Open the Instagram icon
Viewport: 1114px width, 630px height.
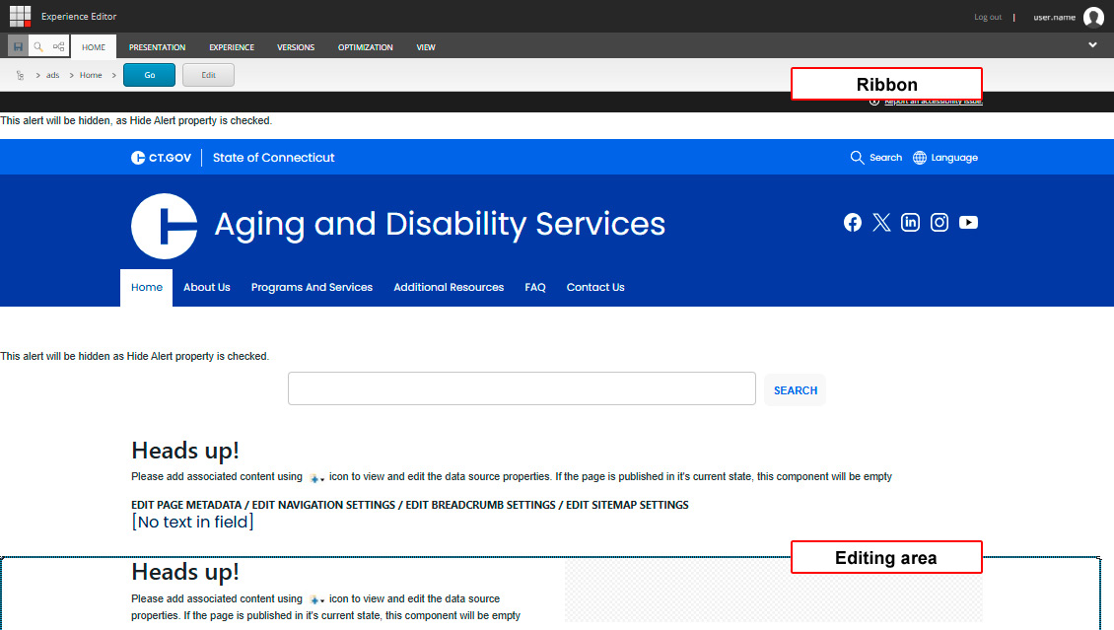(x=940, y=222)
